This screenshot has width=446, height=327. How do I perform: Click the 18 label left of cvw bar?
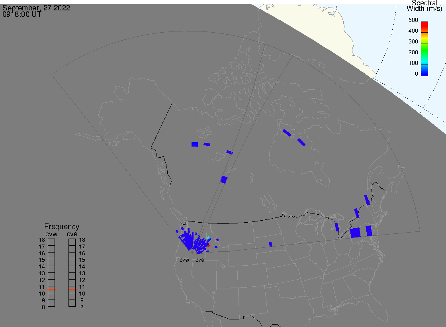(x=42, y=240)
